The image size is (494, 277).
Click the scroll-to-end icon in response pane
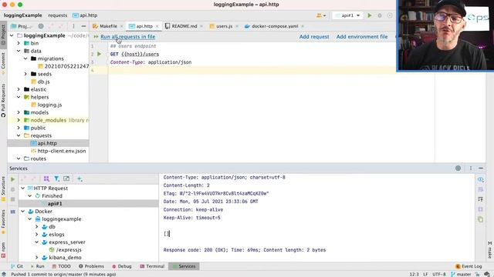(480, 199)
